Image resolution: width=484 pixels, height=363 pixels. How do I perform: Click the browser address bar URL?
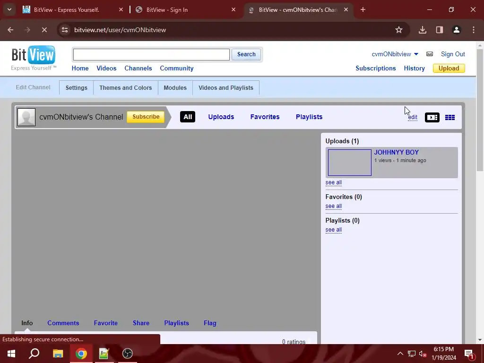120,30
